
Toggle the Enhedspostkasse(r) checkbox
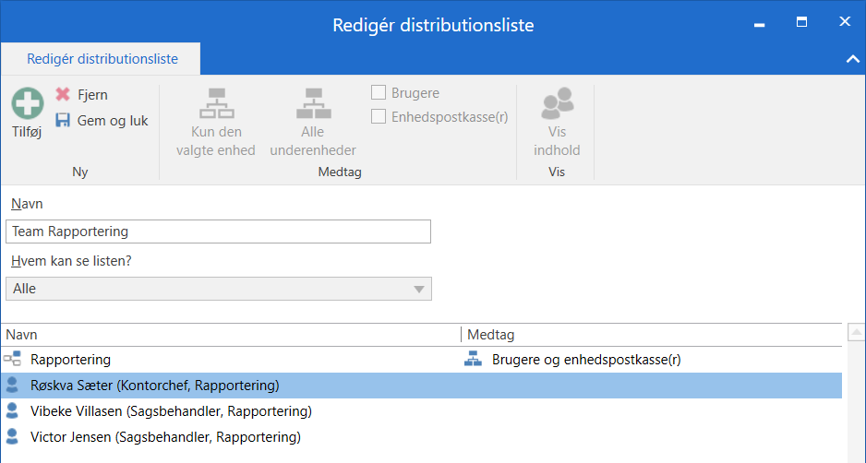(379, 117)
